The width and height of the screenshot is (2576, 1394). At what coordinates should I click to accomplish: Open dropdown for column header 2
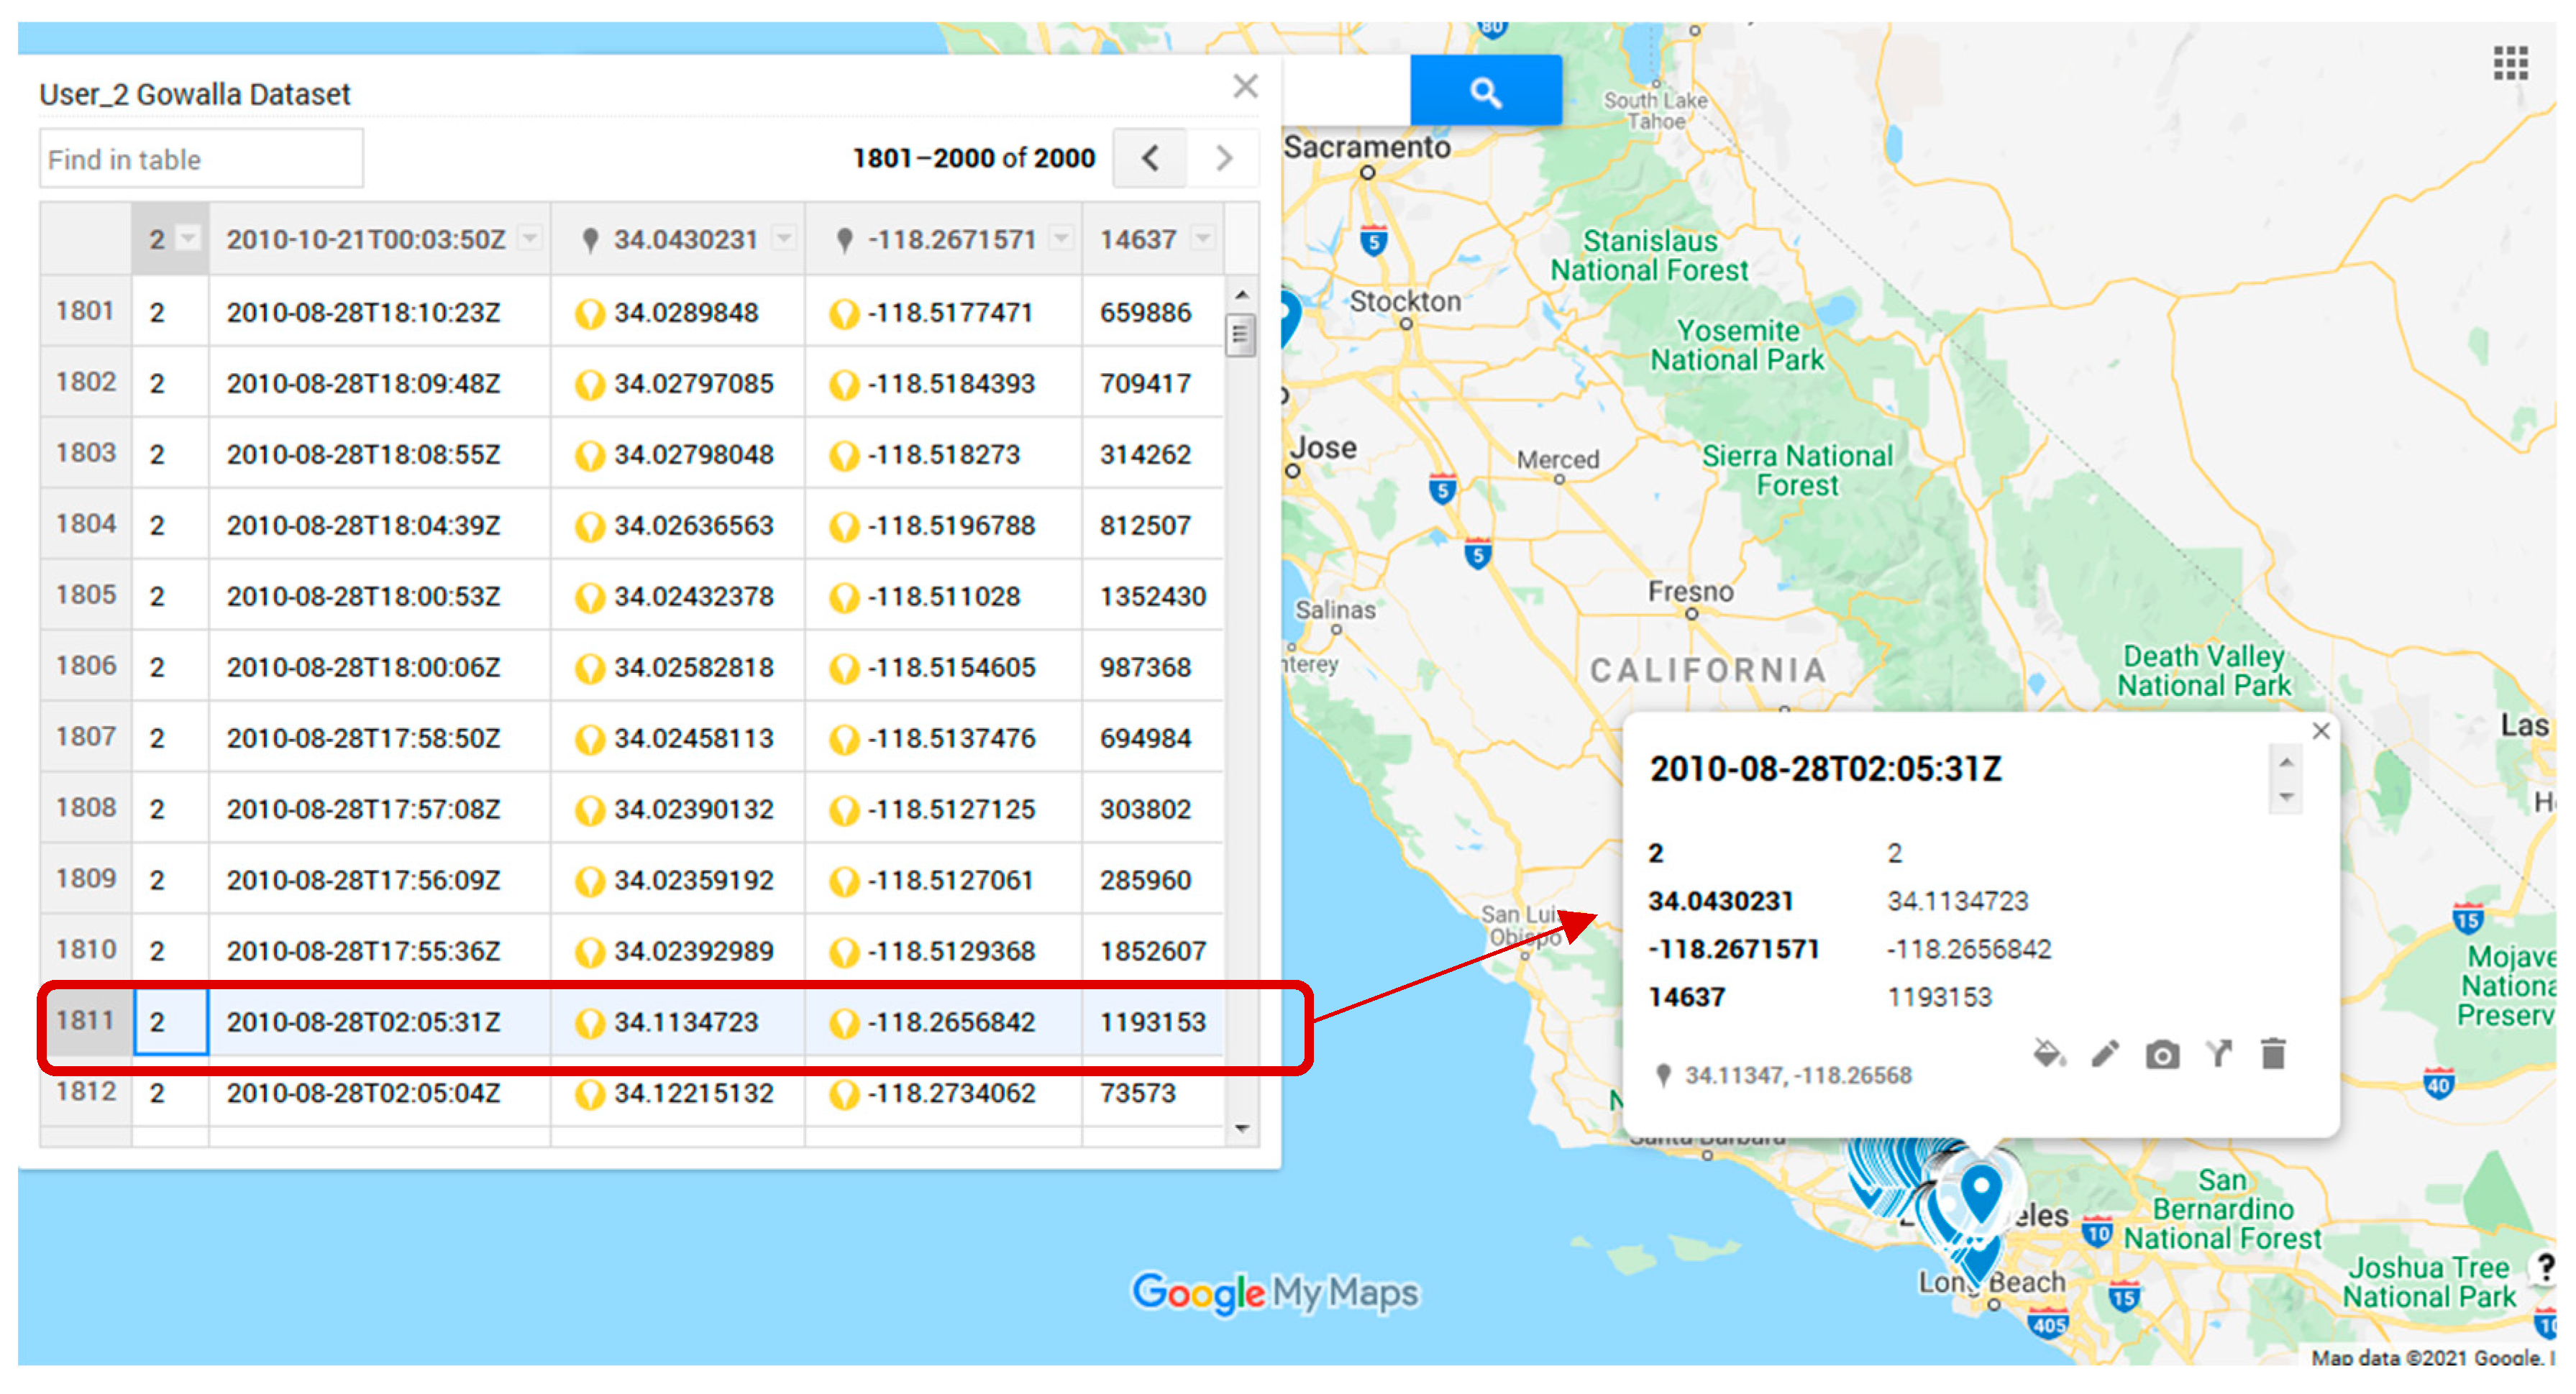coord(187,239)
